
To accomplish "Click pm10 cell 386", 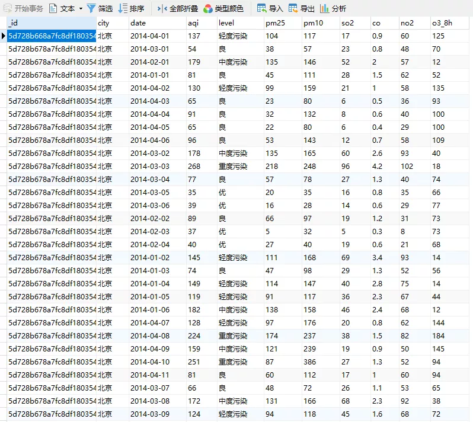I will (x=321, y=362).
